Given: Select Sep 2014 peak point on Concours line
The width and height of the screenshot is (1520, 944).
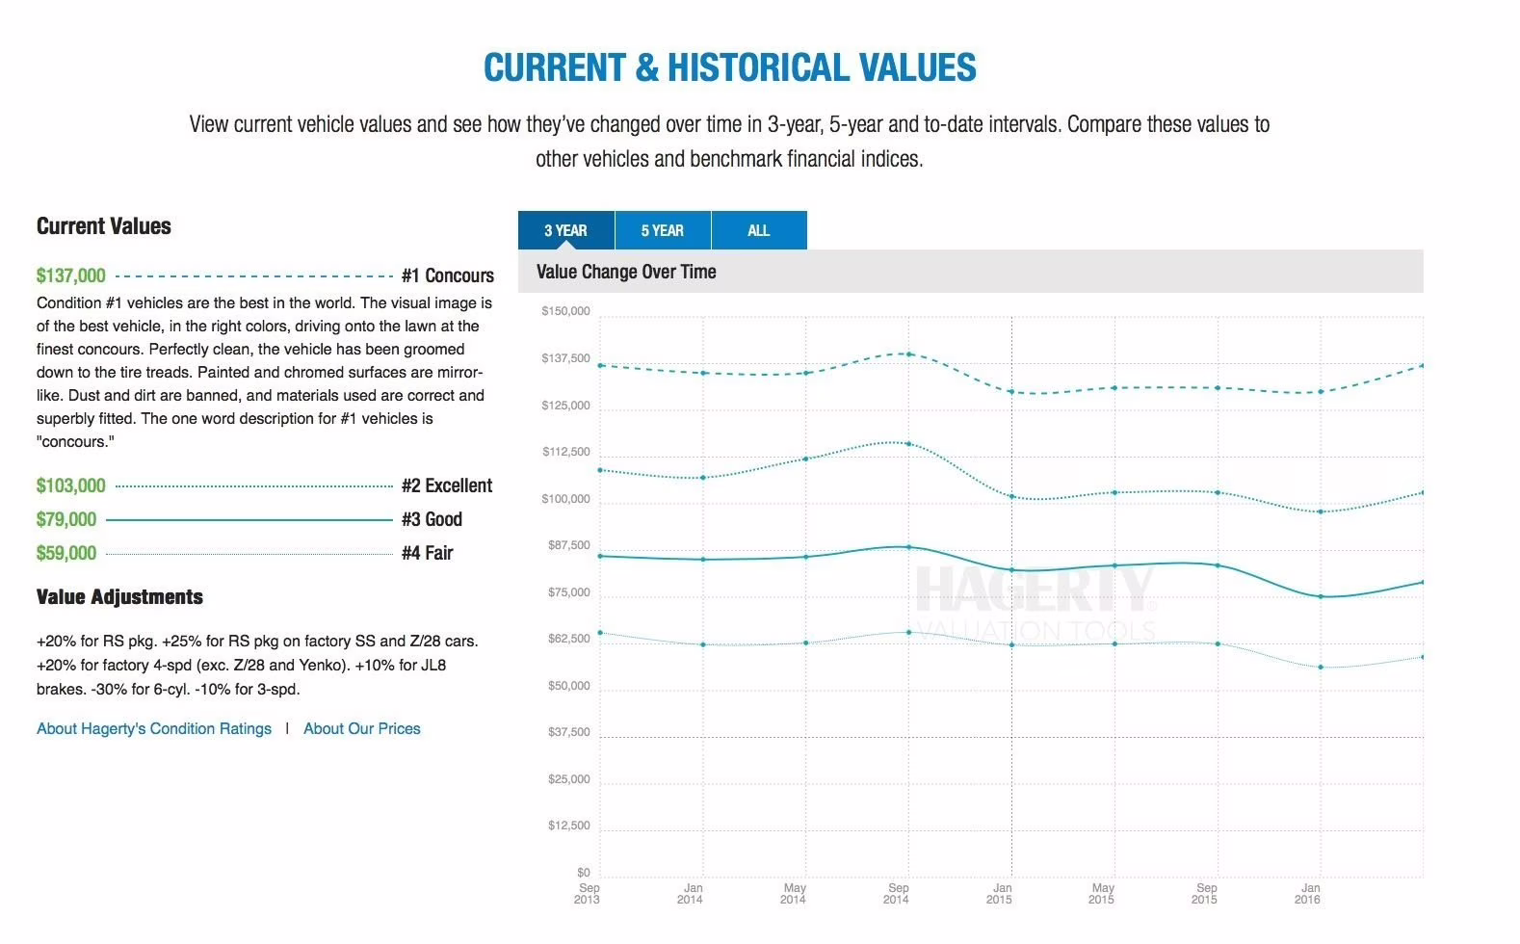Looking at the screenshot, I should 908,354.
